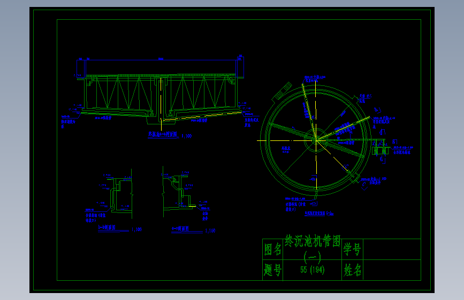Select the underlined a-a剖面图 section title
Screen dimensions: 464x300
click(163, 135)
